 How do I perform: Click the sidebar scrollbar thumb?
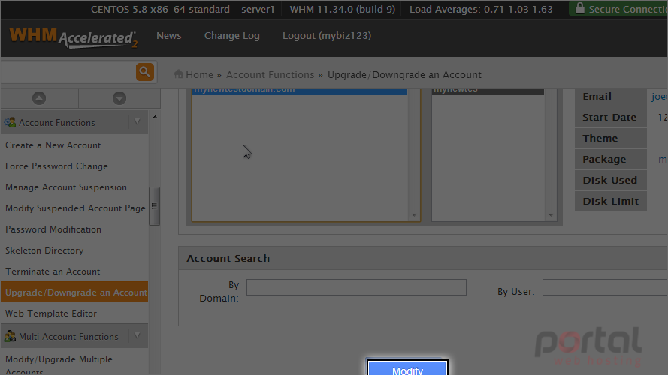[x=154, y=206]
